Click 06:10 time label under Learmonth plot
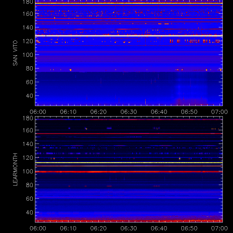233x233 pixels. tap(68, 228)
